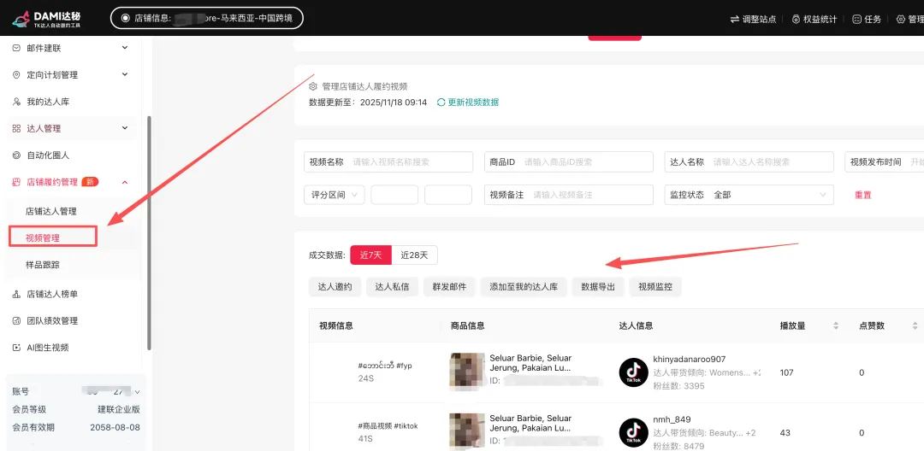Click 添加至我的达人库 button
Viewport: 924px width, 451px height.
pos(524,287)
